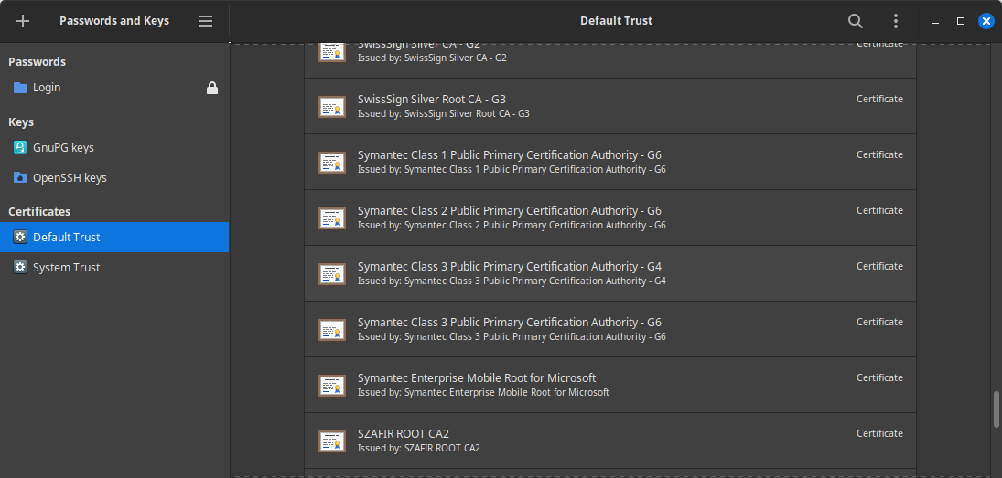1002x478 pixels.
Task: Click the certificate icon for Symantec Class 3 G4
Action: pos(331,274)
